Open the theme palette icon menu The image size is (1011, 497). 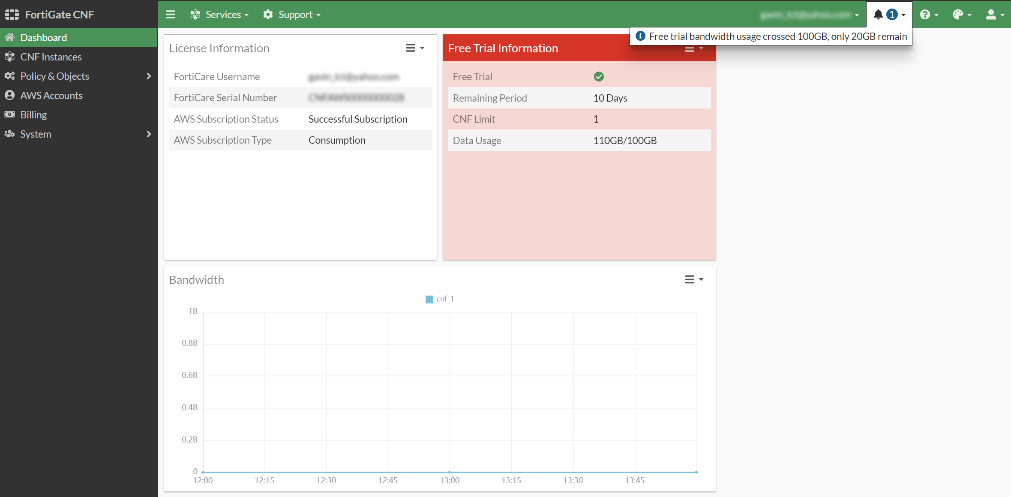(958, 15)
